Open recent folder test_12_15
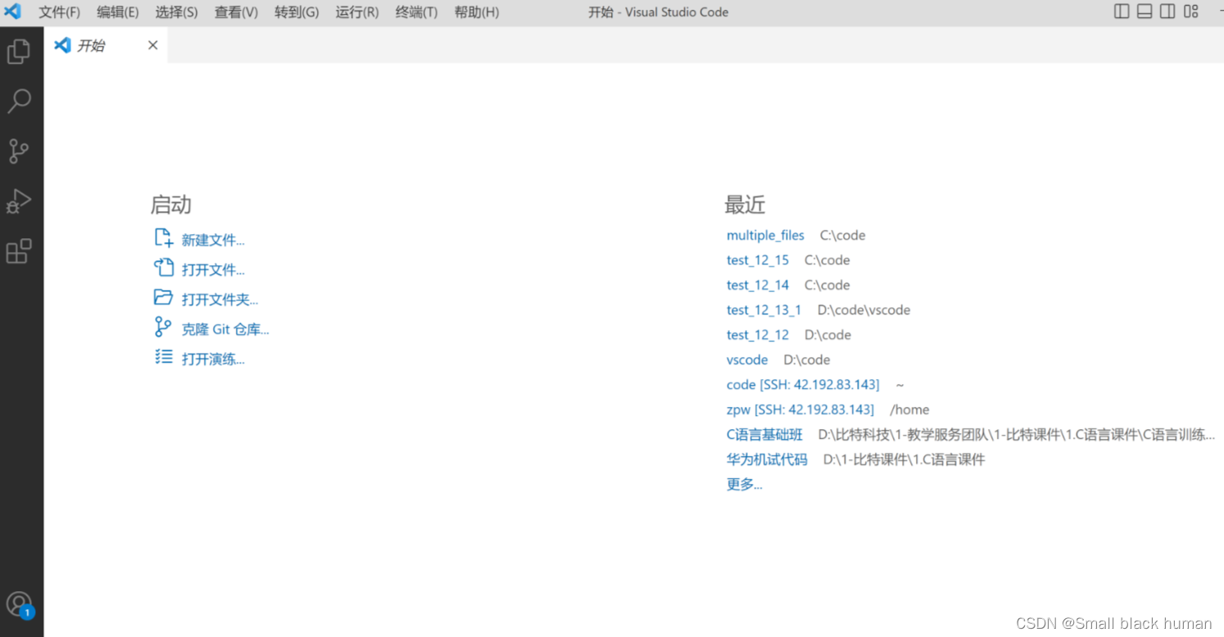Image resolution: width=1224 pixels, height=637 pixels. tap(758, 260)
